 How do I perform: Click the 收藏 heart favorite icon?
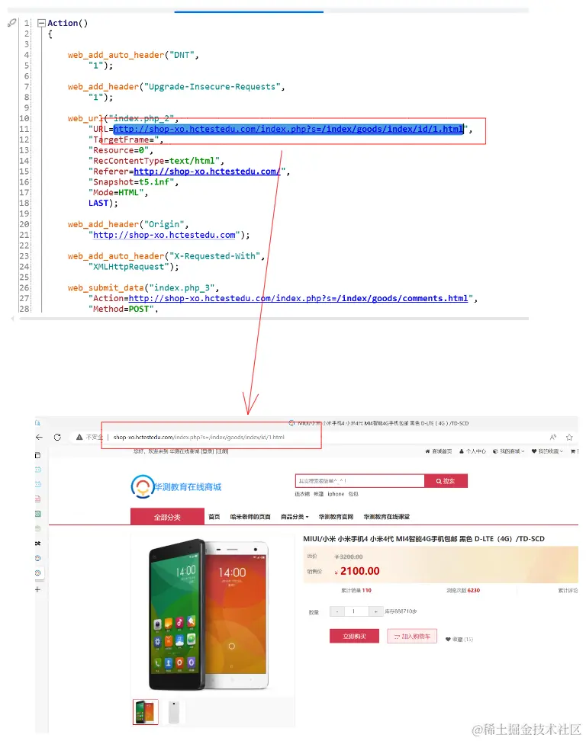449,639
